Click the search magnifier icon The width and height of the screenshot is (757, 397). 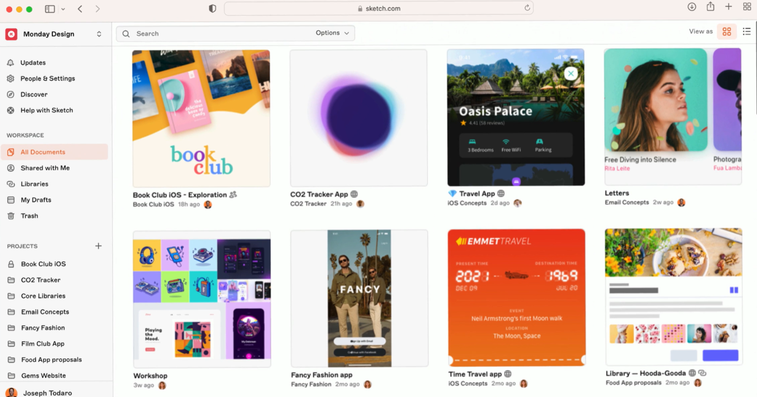tap(126, 33)
